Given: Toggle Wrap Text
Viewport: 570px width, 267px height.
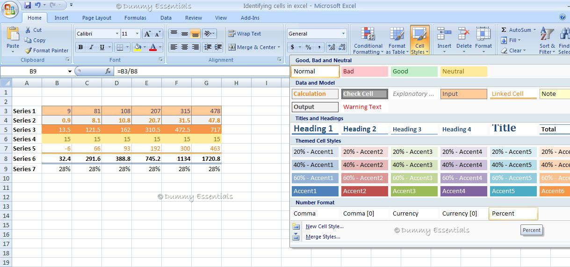Looking at the screenshot, I should [x=245, y=34].
